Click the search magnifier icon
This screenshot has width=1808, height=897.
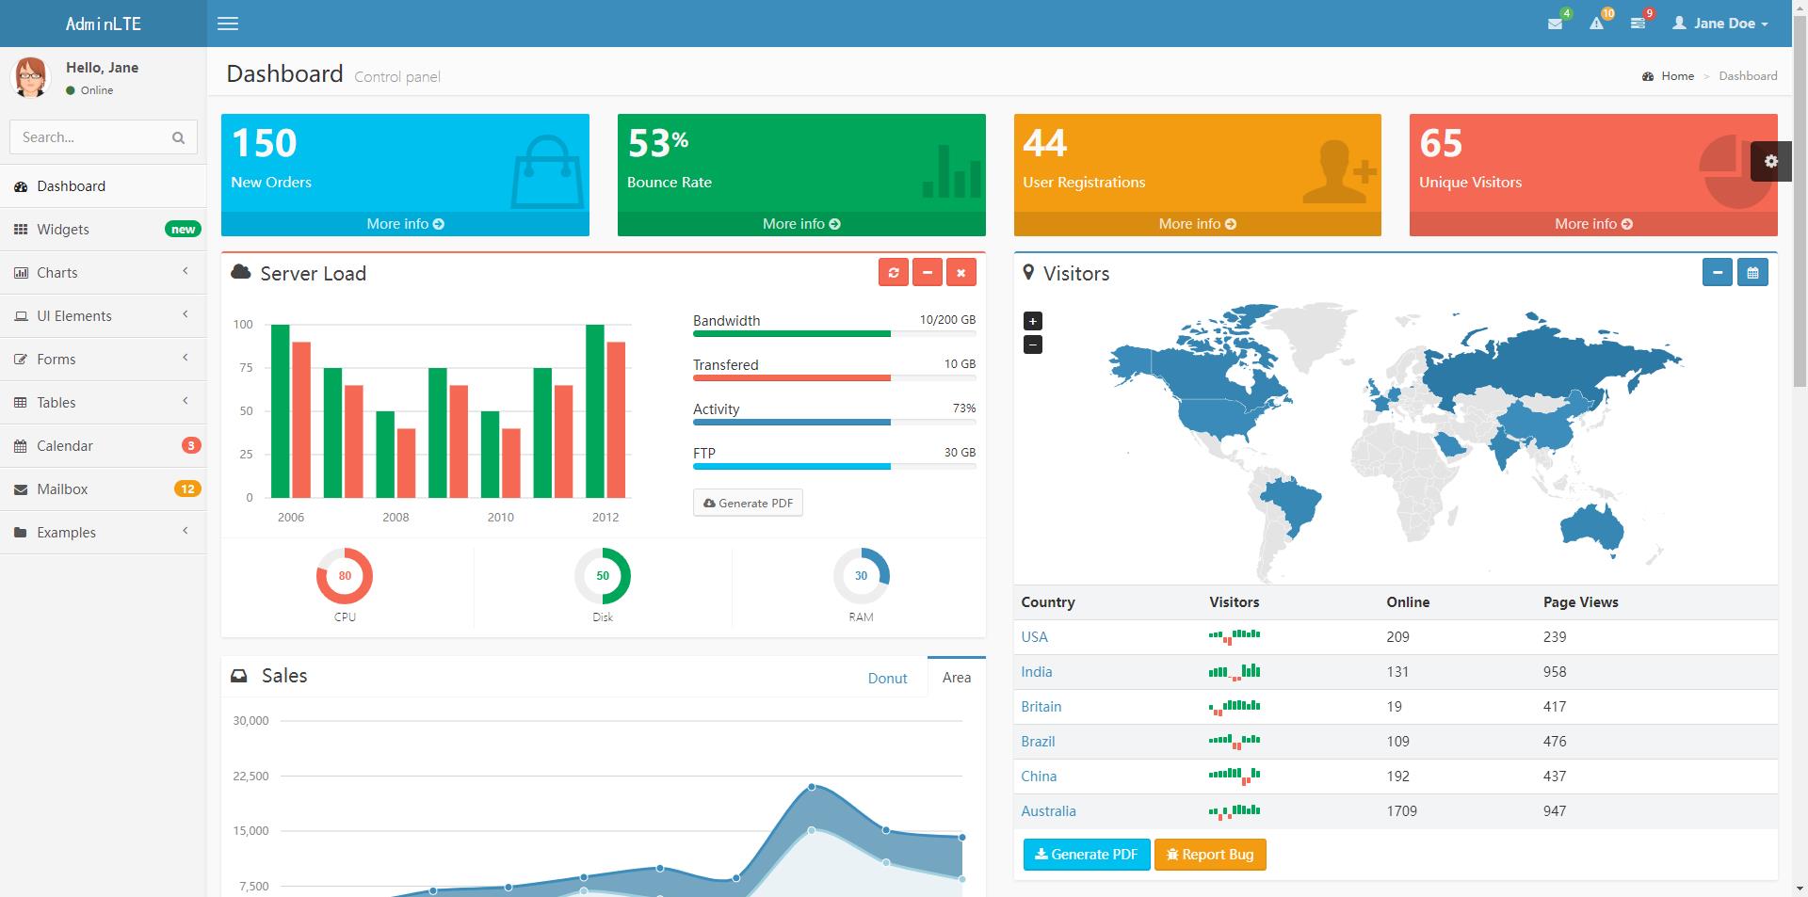(x=178, y=137)
